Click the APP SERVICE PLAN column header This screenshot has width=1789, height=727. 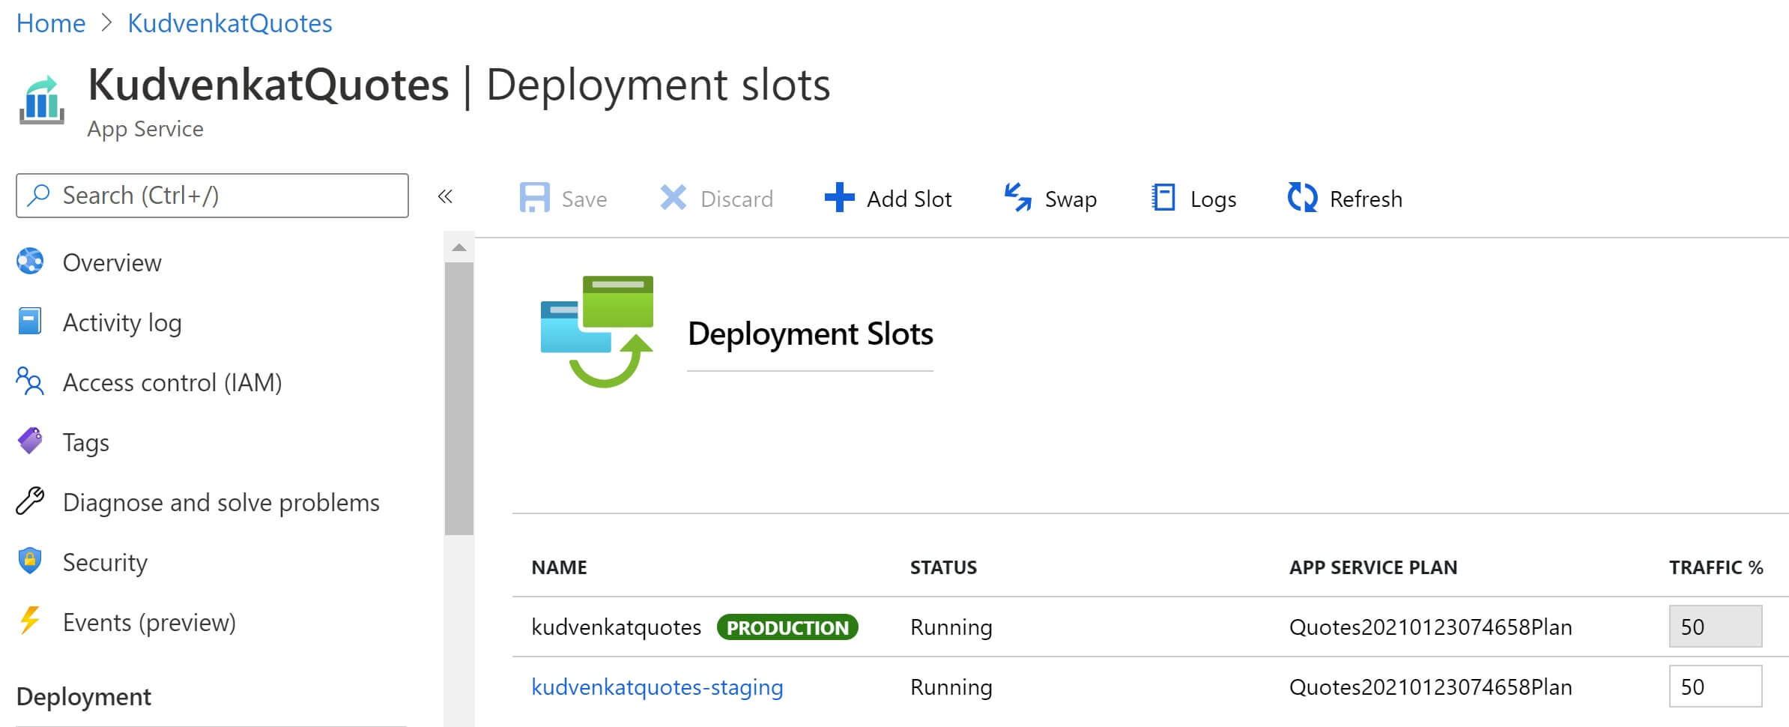(x=1373, y=567)
